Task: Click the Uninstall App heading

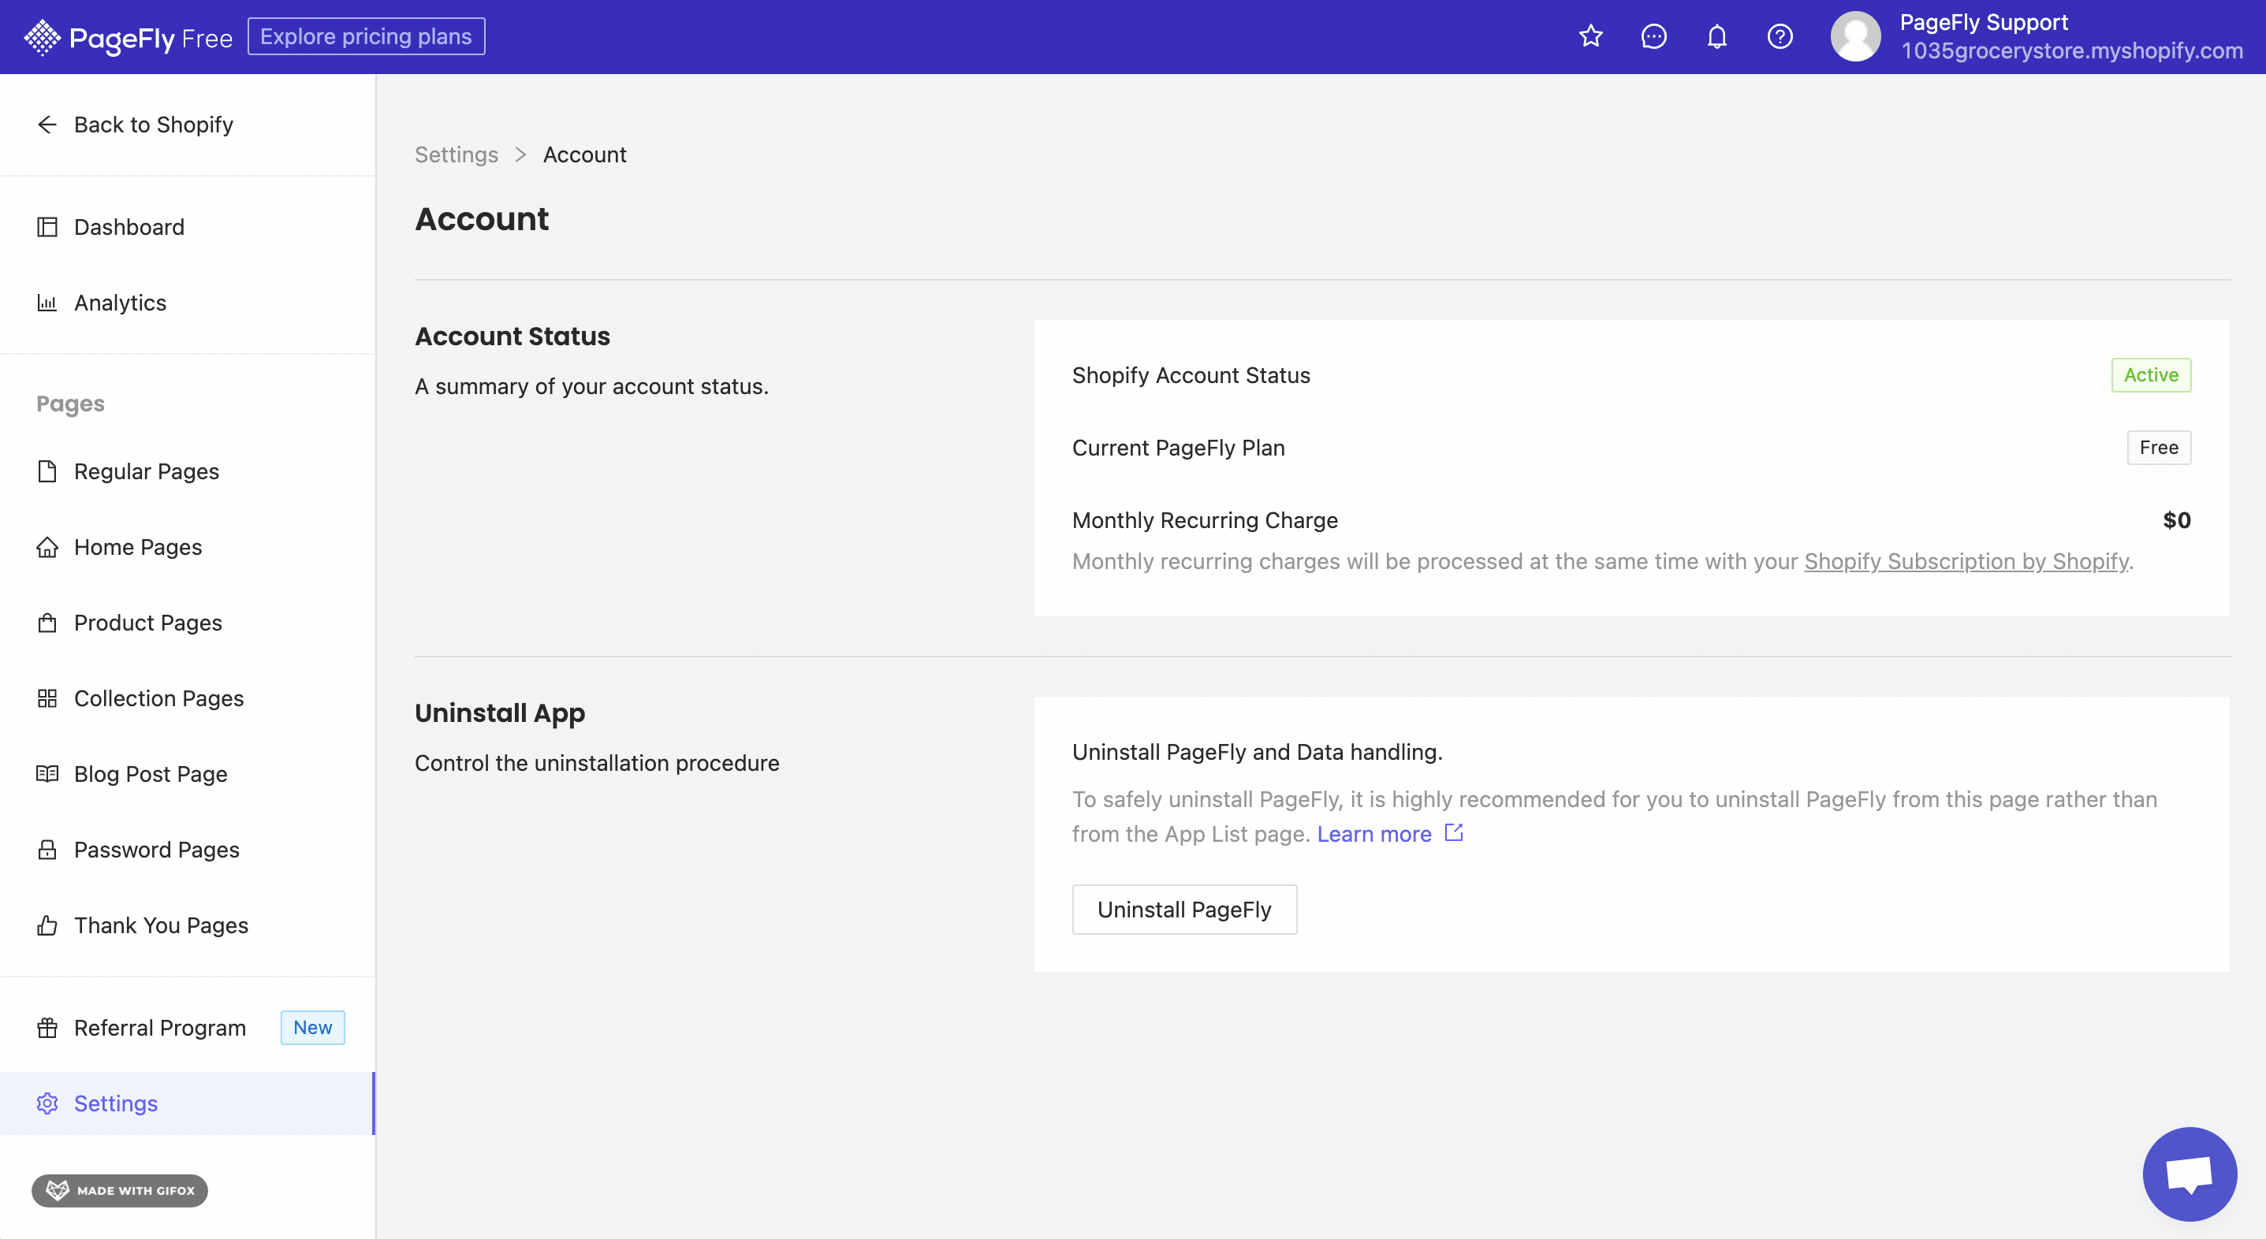Action: click(500, 713)
